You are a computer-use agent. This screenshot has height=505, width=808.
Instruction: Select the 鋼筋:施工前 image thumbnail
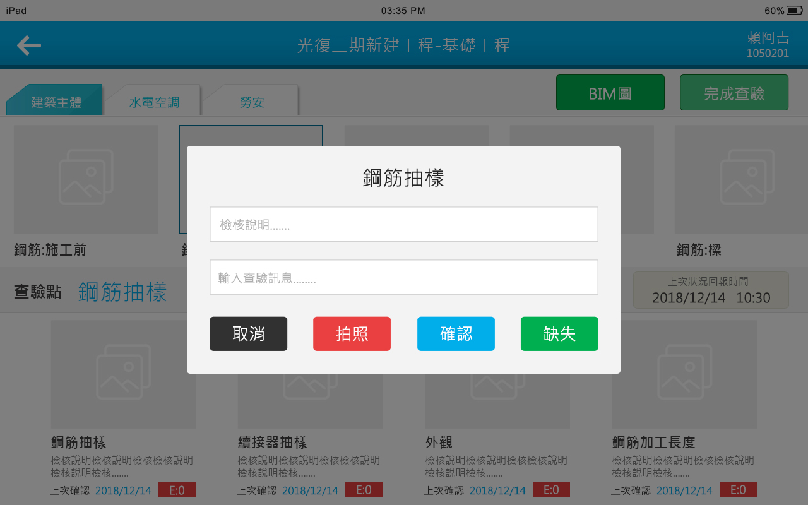point(86,179)
